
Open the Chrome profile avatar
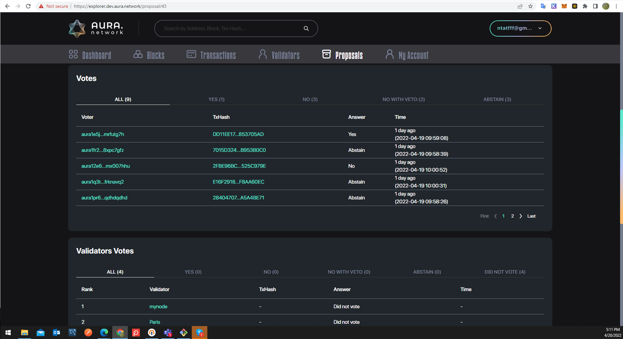[x=606, y=6]
